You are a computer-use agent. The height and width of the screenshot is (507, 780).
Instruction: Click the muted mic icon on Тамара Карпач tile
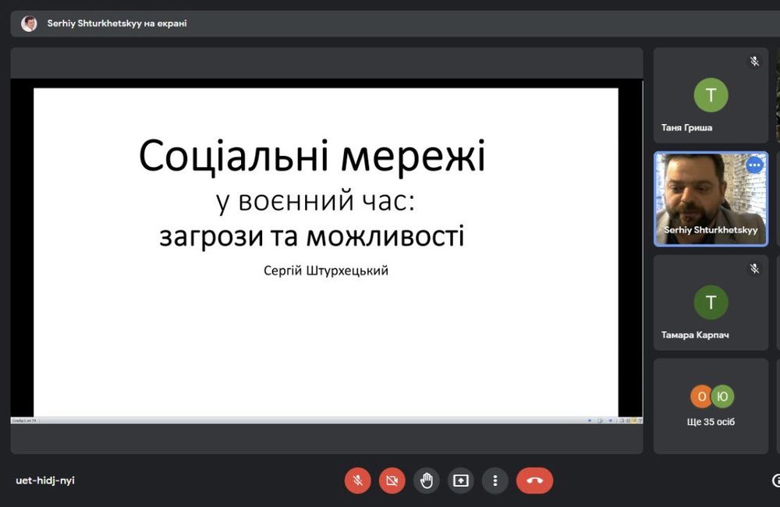click(x=754, y=268)
